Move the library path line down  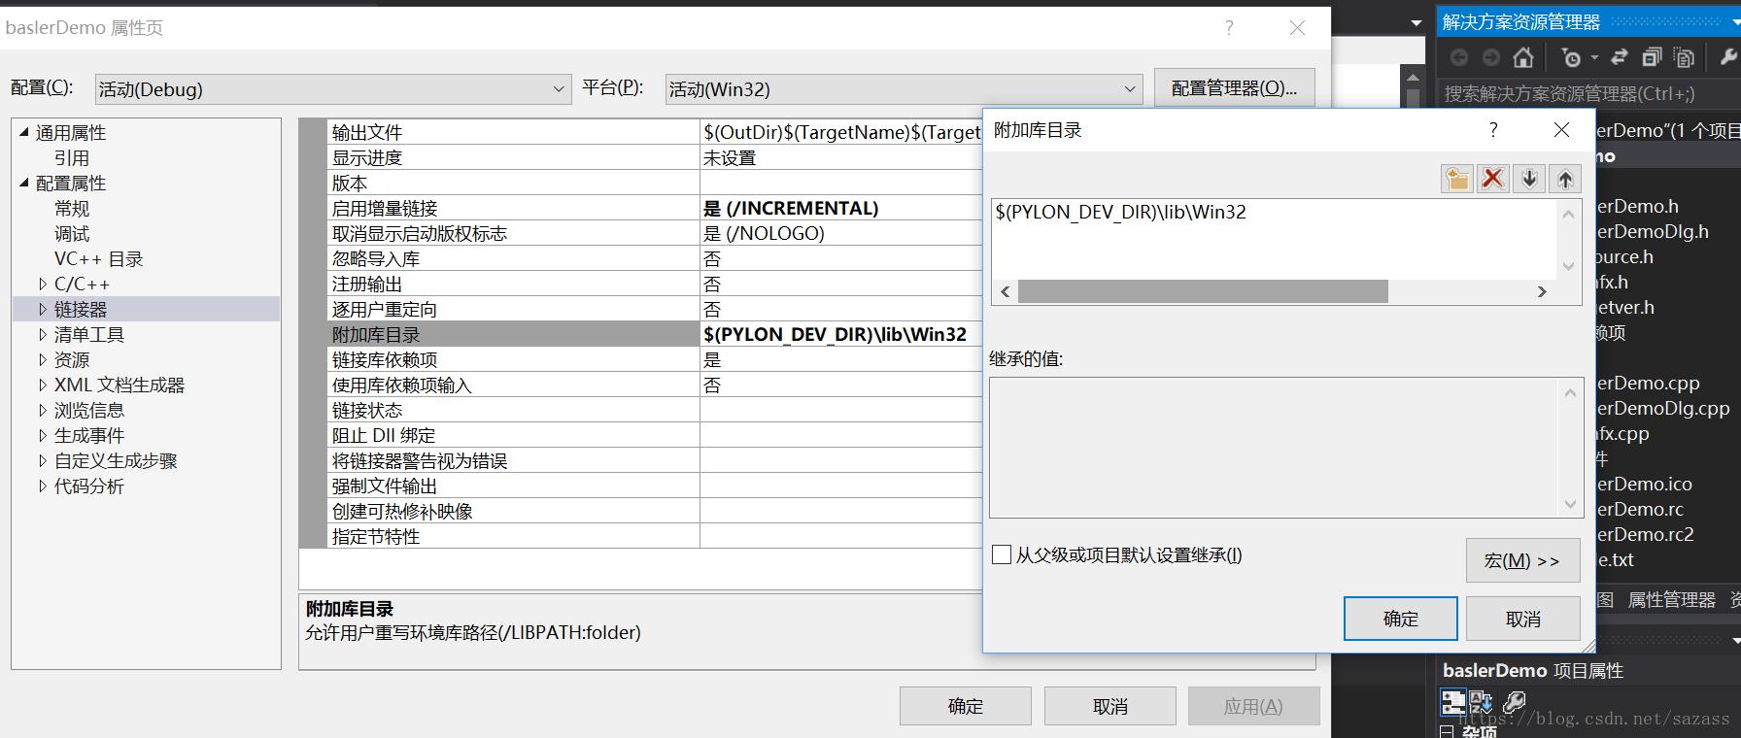[x=1529, y=179]
